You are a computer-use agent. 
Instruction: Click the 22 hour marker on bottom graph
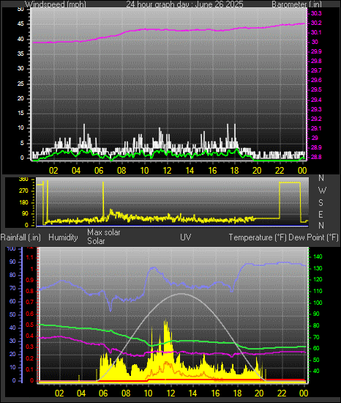(282, 393)
